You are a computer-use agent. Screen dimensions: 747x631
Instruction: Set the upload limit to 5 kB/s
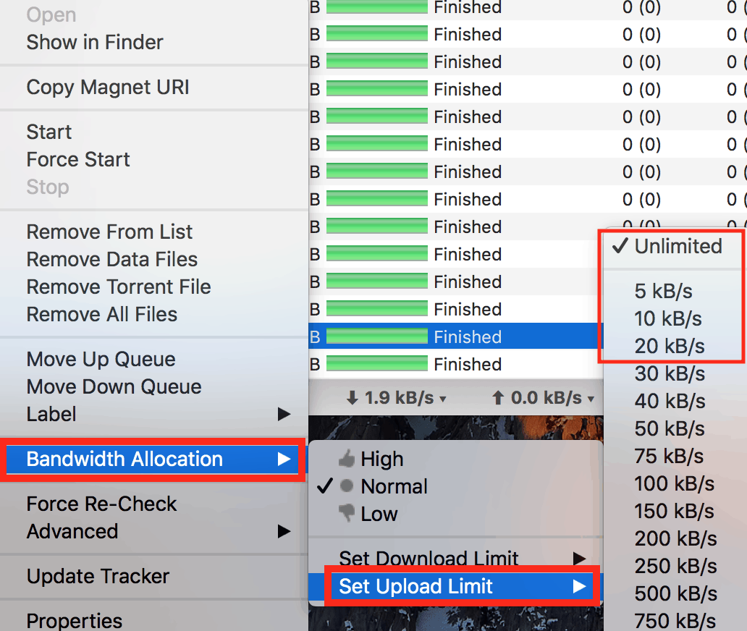pos(663,291)
